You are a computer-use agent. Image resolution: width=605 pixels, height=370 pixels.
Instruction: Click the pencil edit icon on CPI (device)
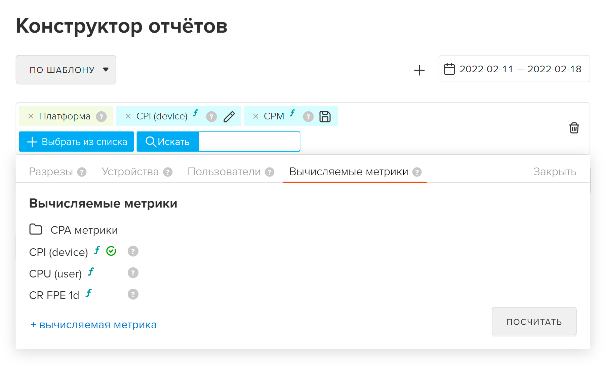[229, 117]
